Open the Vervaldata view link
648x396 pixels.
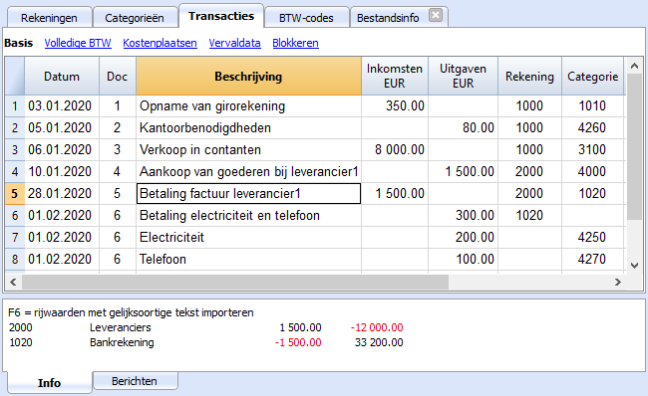pyautogui.click(x=234, y=43)
